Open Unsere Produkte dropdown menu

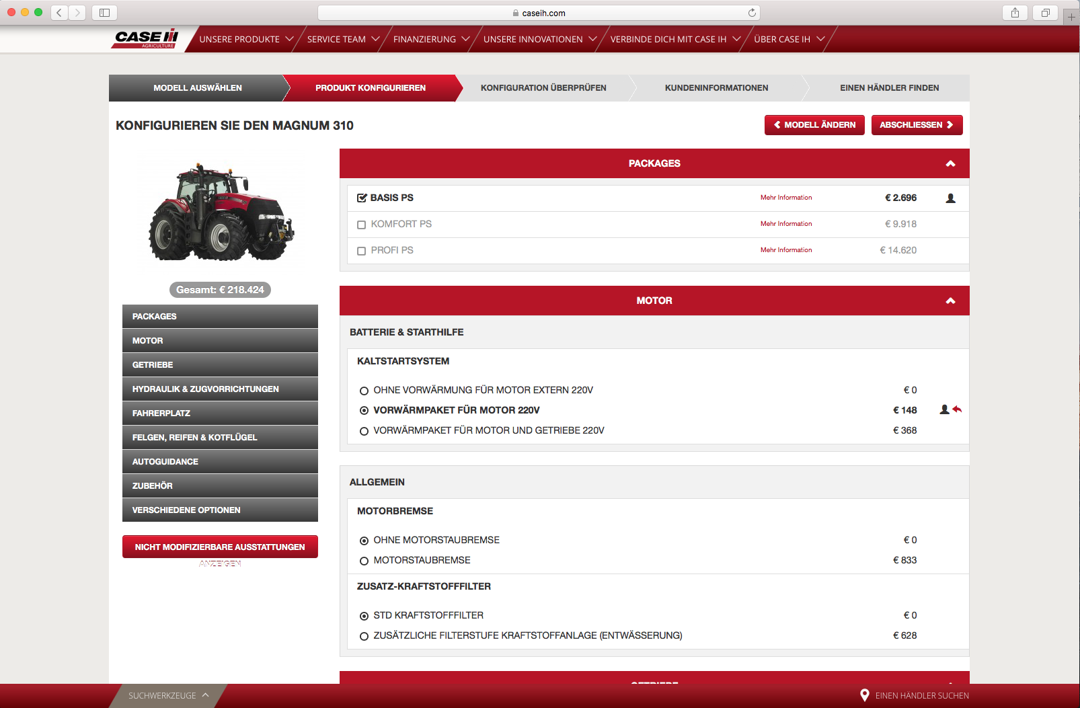(246, 39)
